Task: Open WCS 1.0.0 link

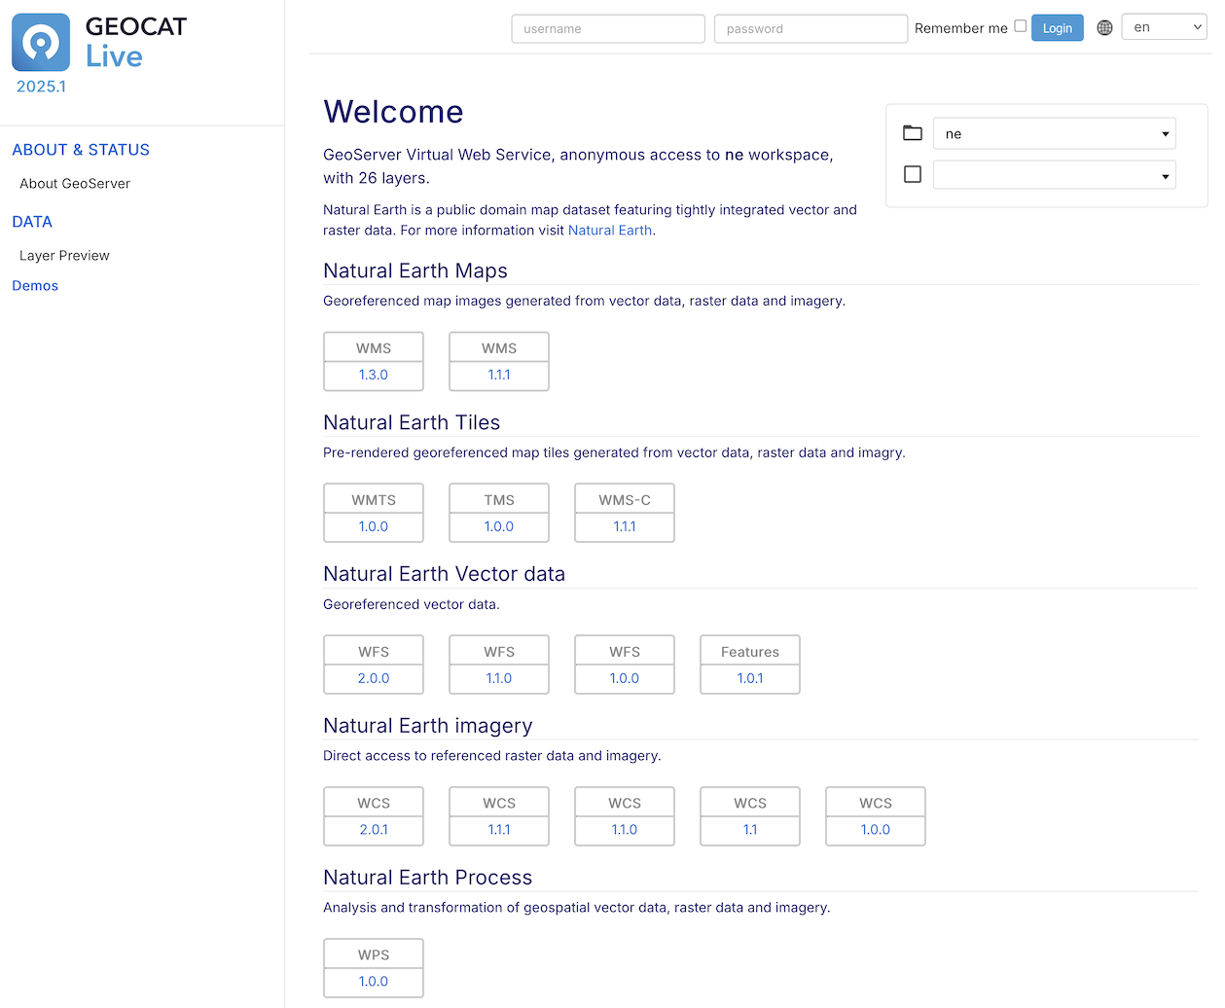Action: coord(876,830)
